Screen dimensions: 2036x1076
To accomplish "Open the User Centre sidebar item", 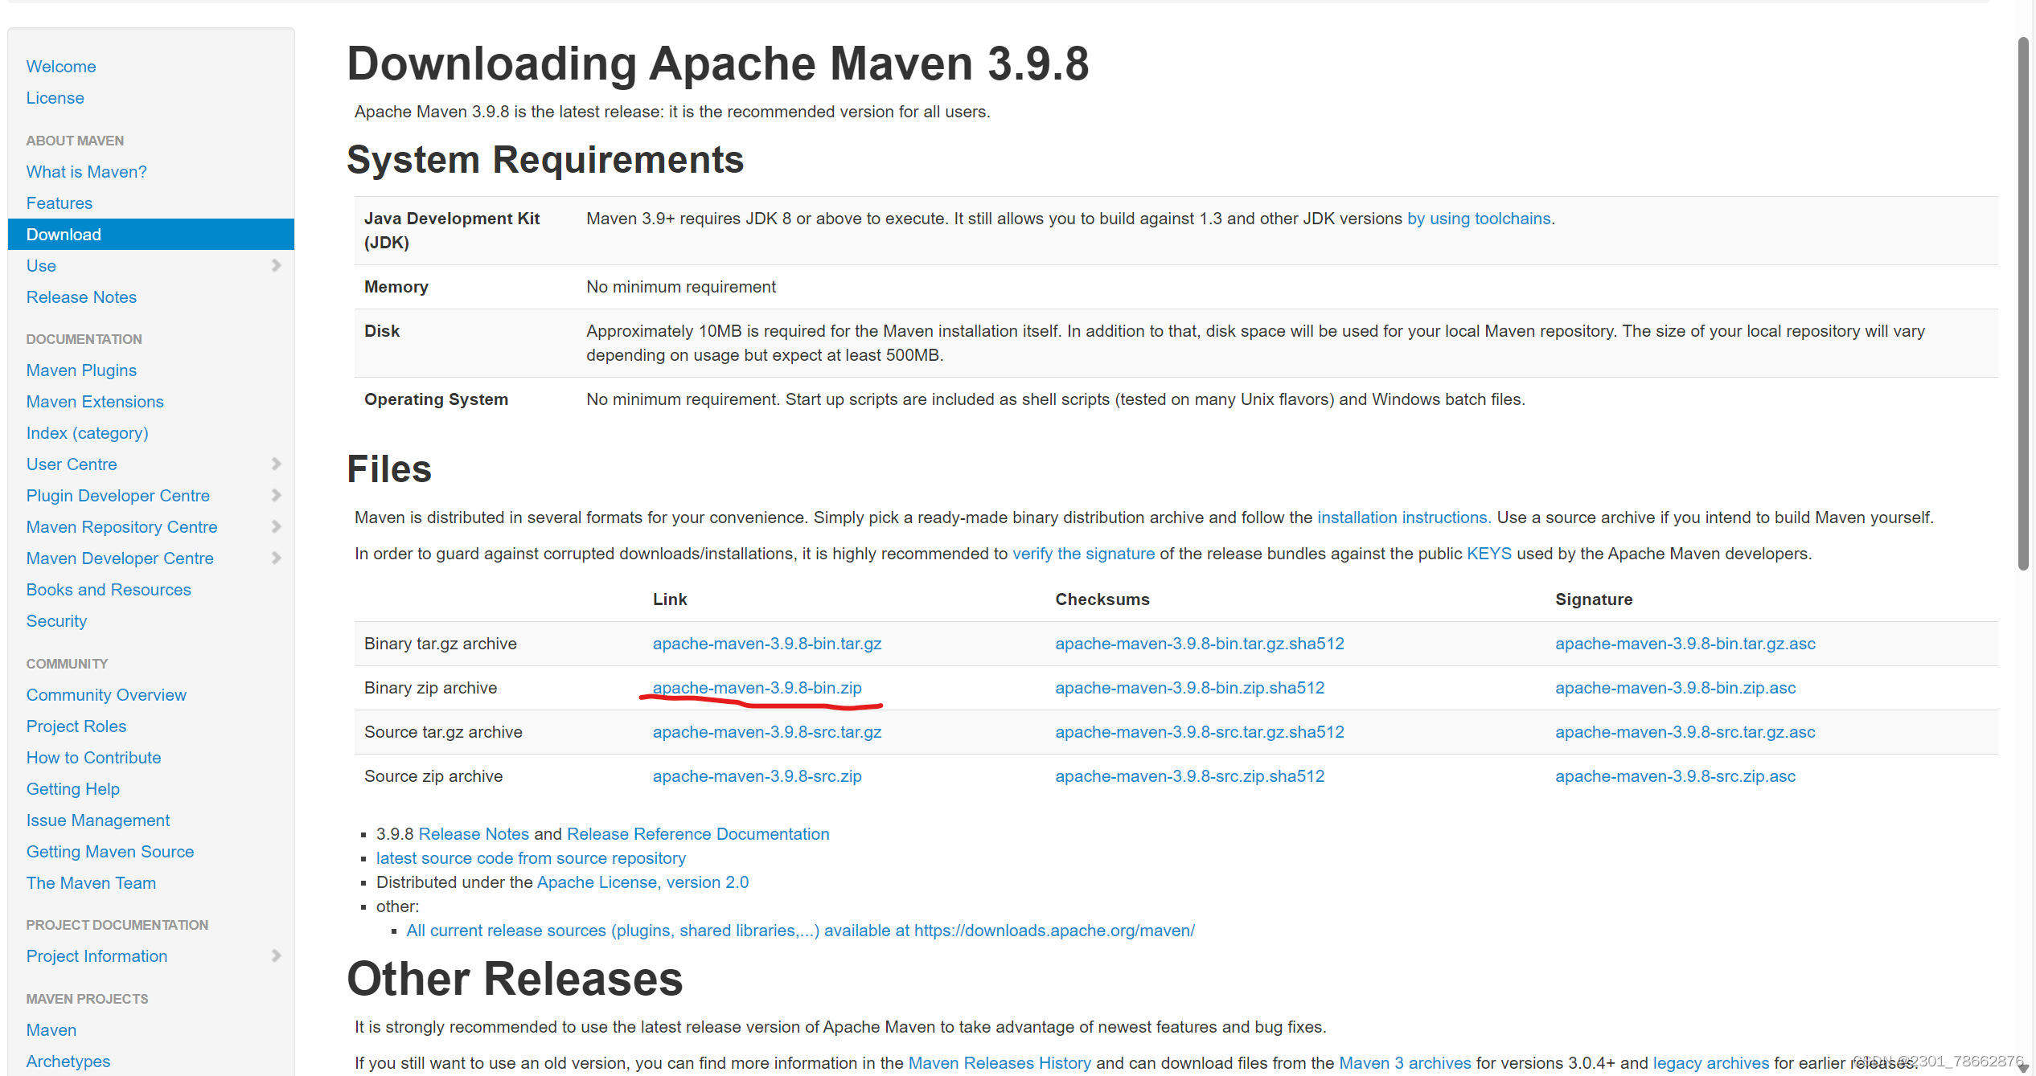I will coord(72,464).
